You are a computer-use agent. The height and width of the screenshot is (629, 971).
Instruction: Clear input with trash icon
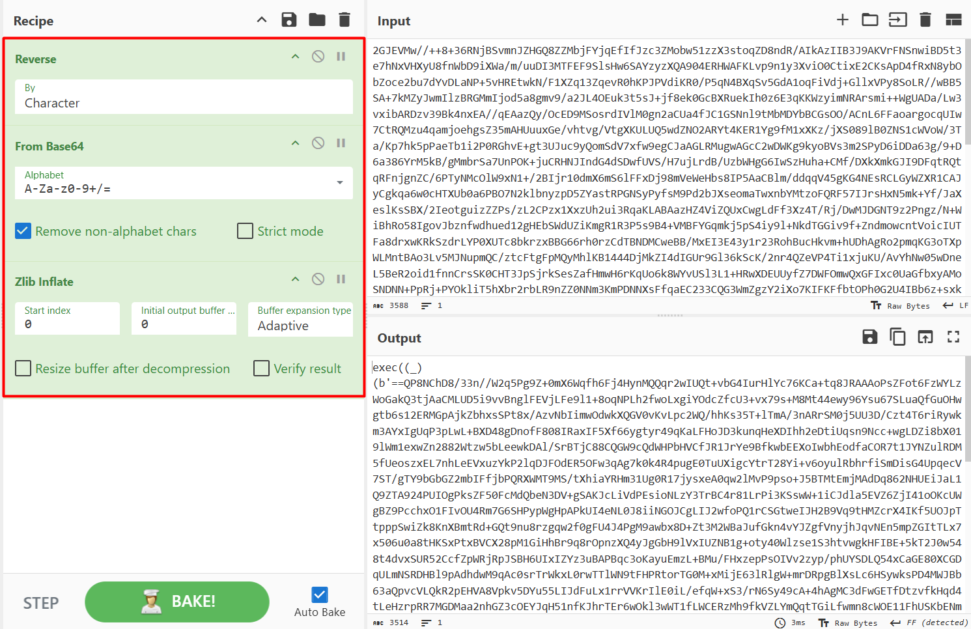coord(925,20)
